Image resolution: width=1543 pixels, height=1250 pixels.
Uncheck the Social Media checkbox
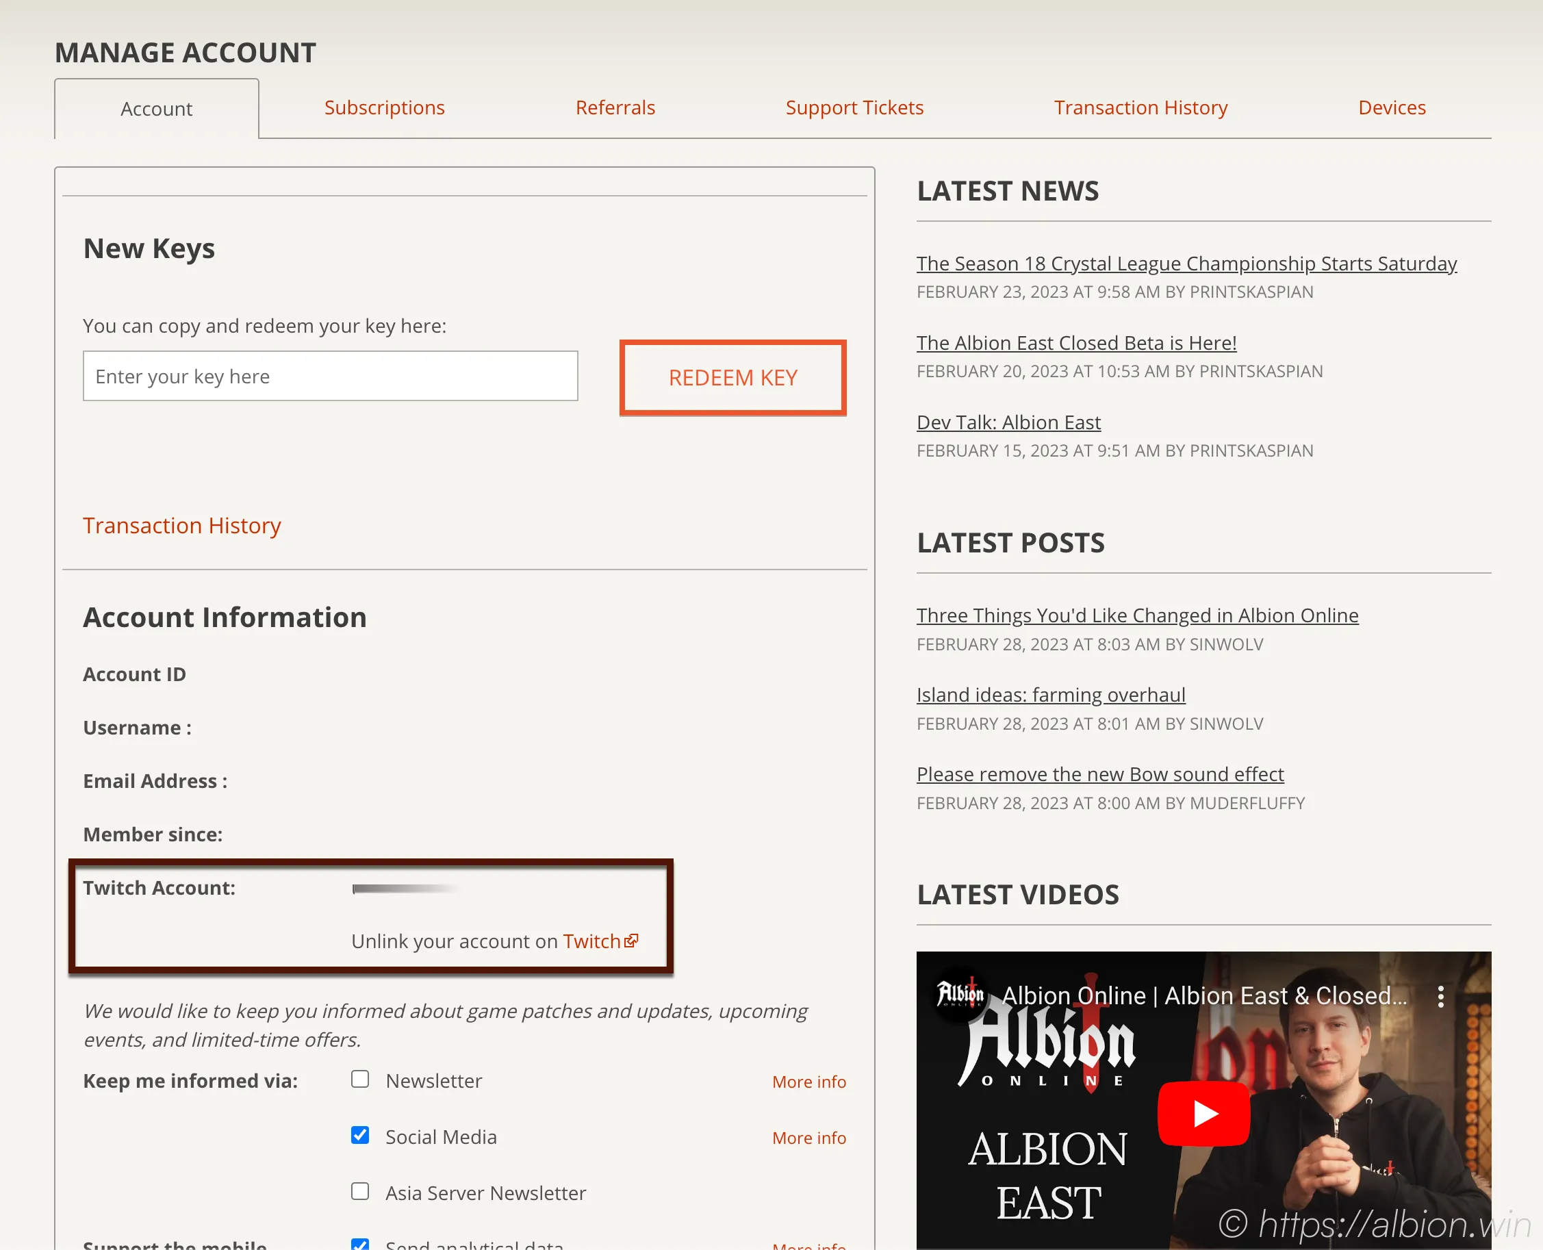pyautogui.click(x=360, y=1136)
